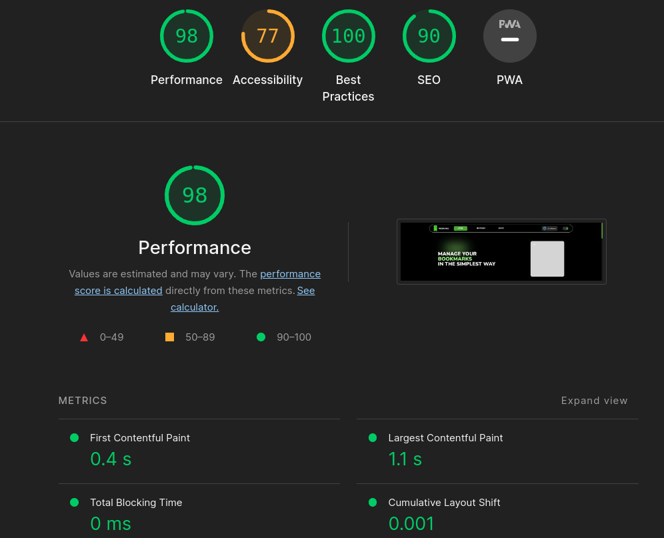664x538 pixels.
Task: Click the captured page screenshot thumbnail
Action: coord(501,251)
